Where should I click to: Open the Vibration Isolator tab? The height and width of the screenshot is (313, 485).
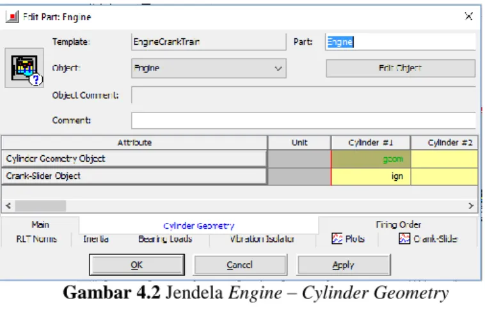[x=262, y=239]
